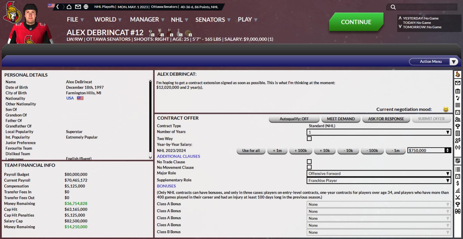Open the binoculars scouting icon
Screen dimensions: 463x239
(458, 211)
